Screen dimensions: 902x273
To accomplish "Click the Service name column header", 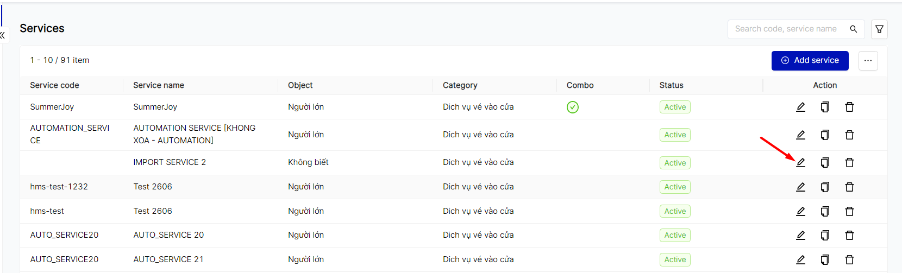I will click(159, 85).
